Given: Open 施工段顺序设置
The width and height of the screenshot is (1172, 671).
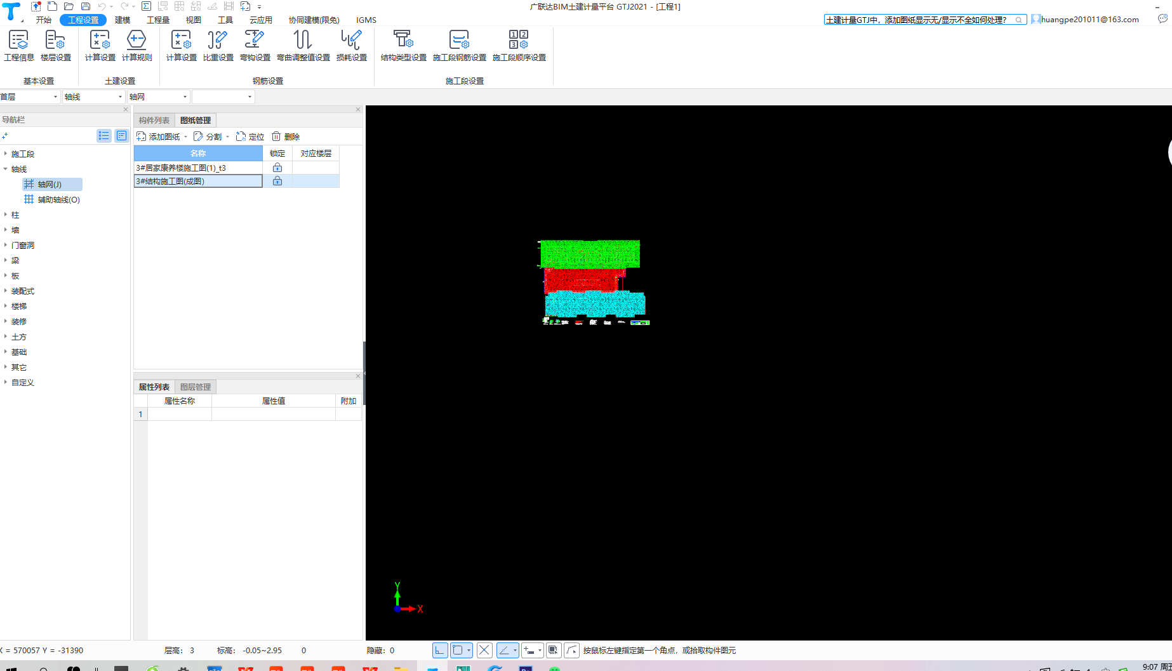Looking at the screenshot, I should coord(519,46).
